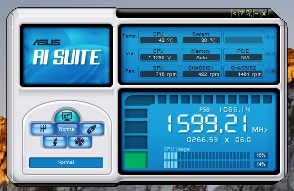Image resolution: width=294 pixels, height=191 pixels.
Task: Toggle Celsius/Fahrenheit temperature unit
Action: tap(249, 13)
